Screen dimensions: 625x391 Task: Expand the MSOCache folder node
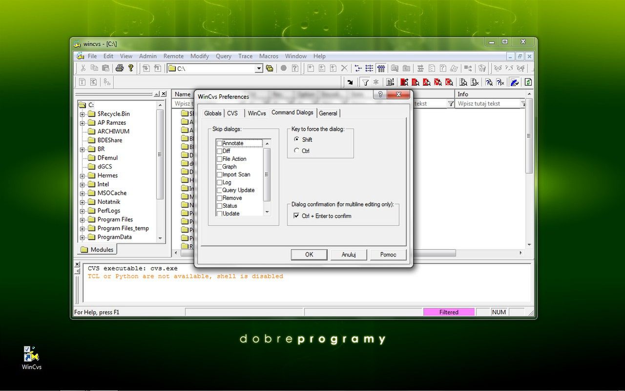[x=83, y=194]
